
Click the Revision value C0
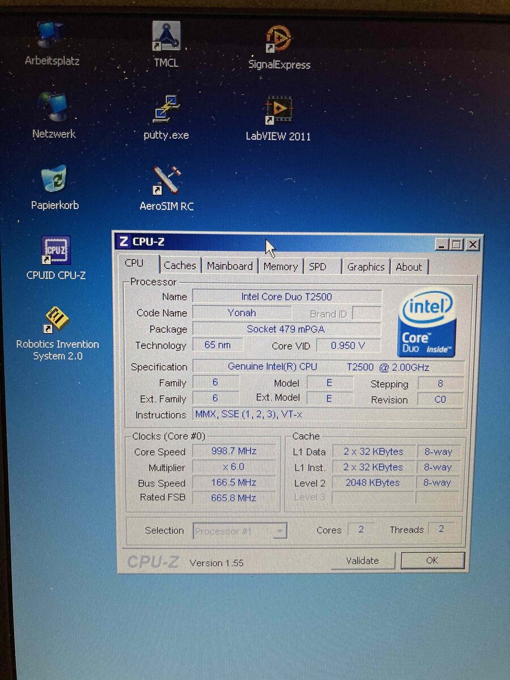click(x=441, y=399)
